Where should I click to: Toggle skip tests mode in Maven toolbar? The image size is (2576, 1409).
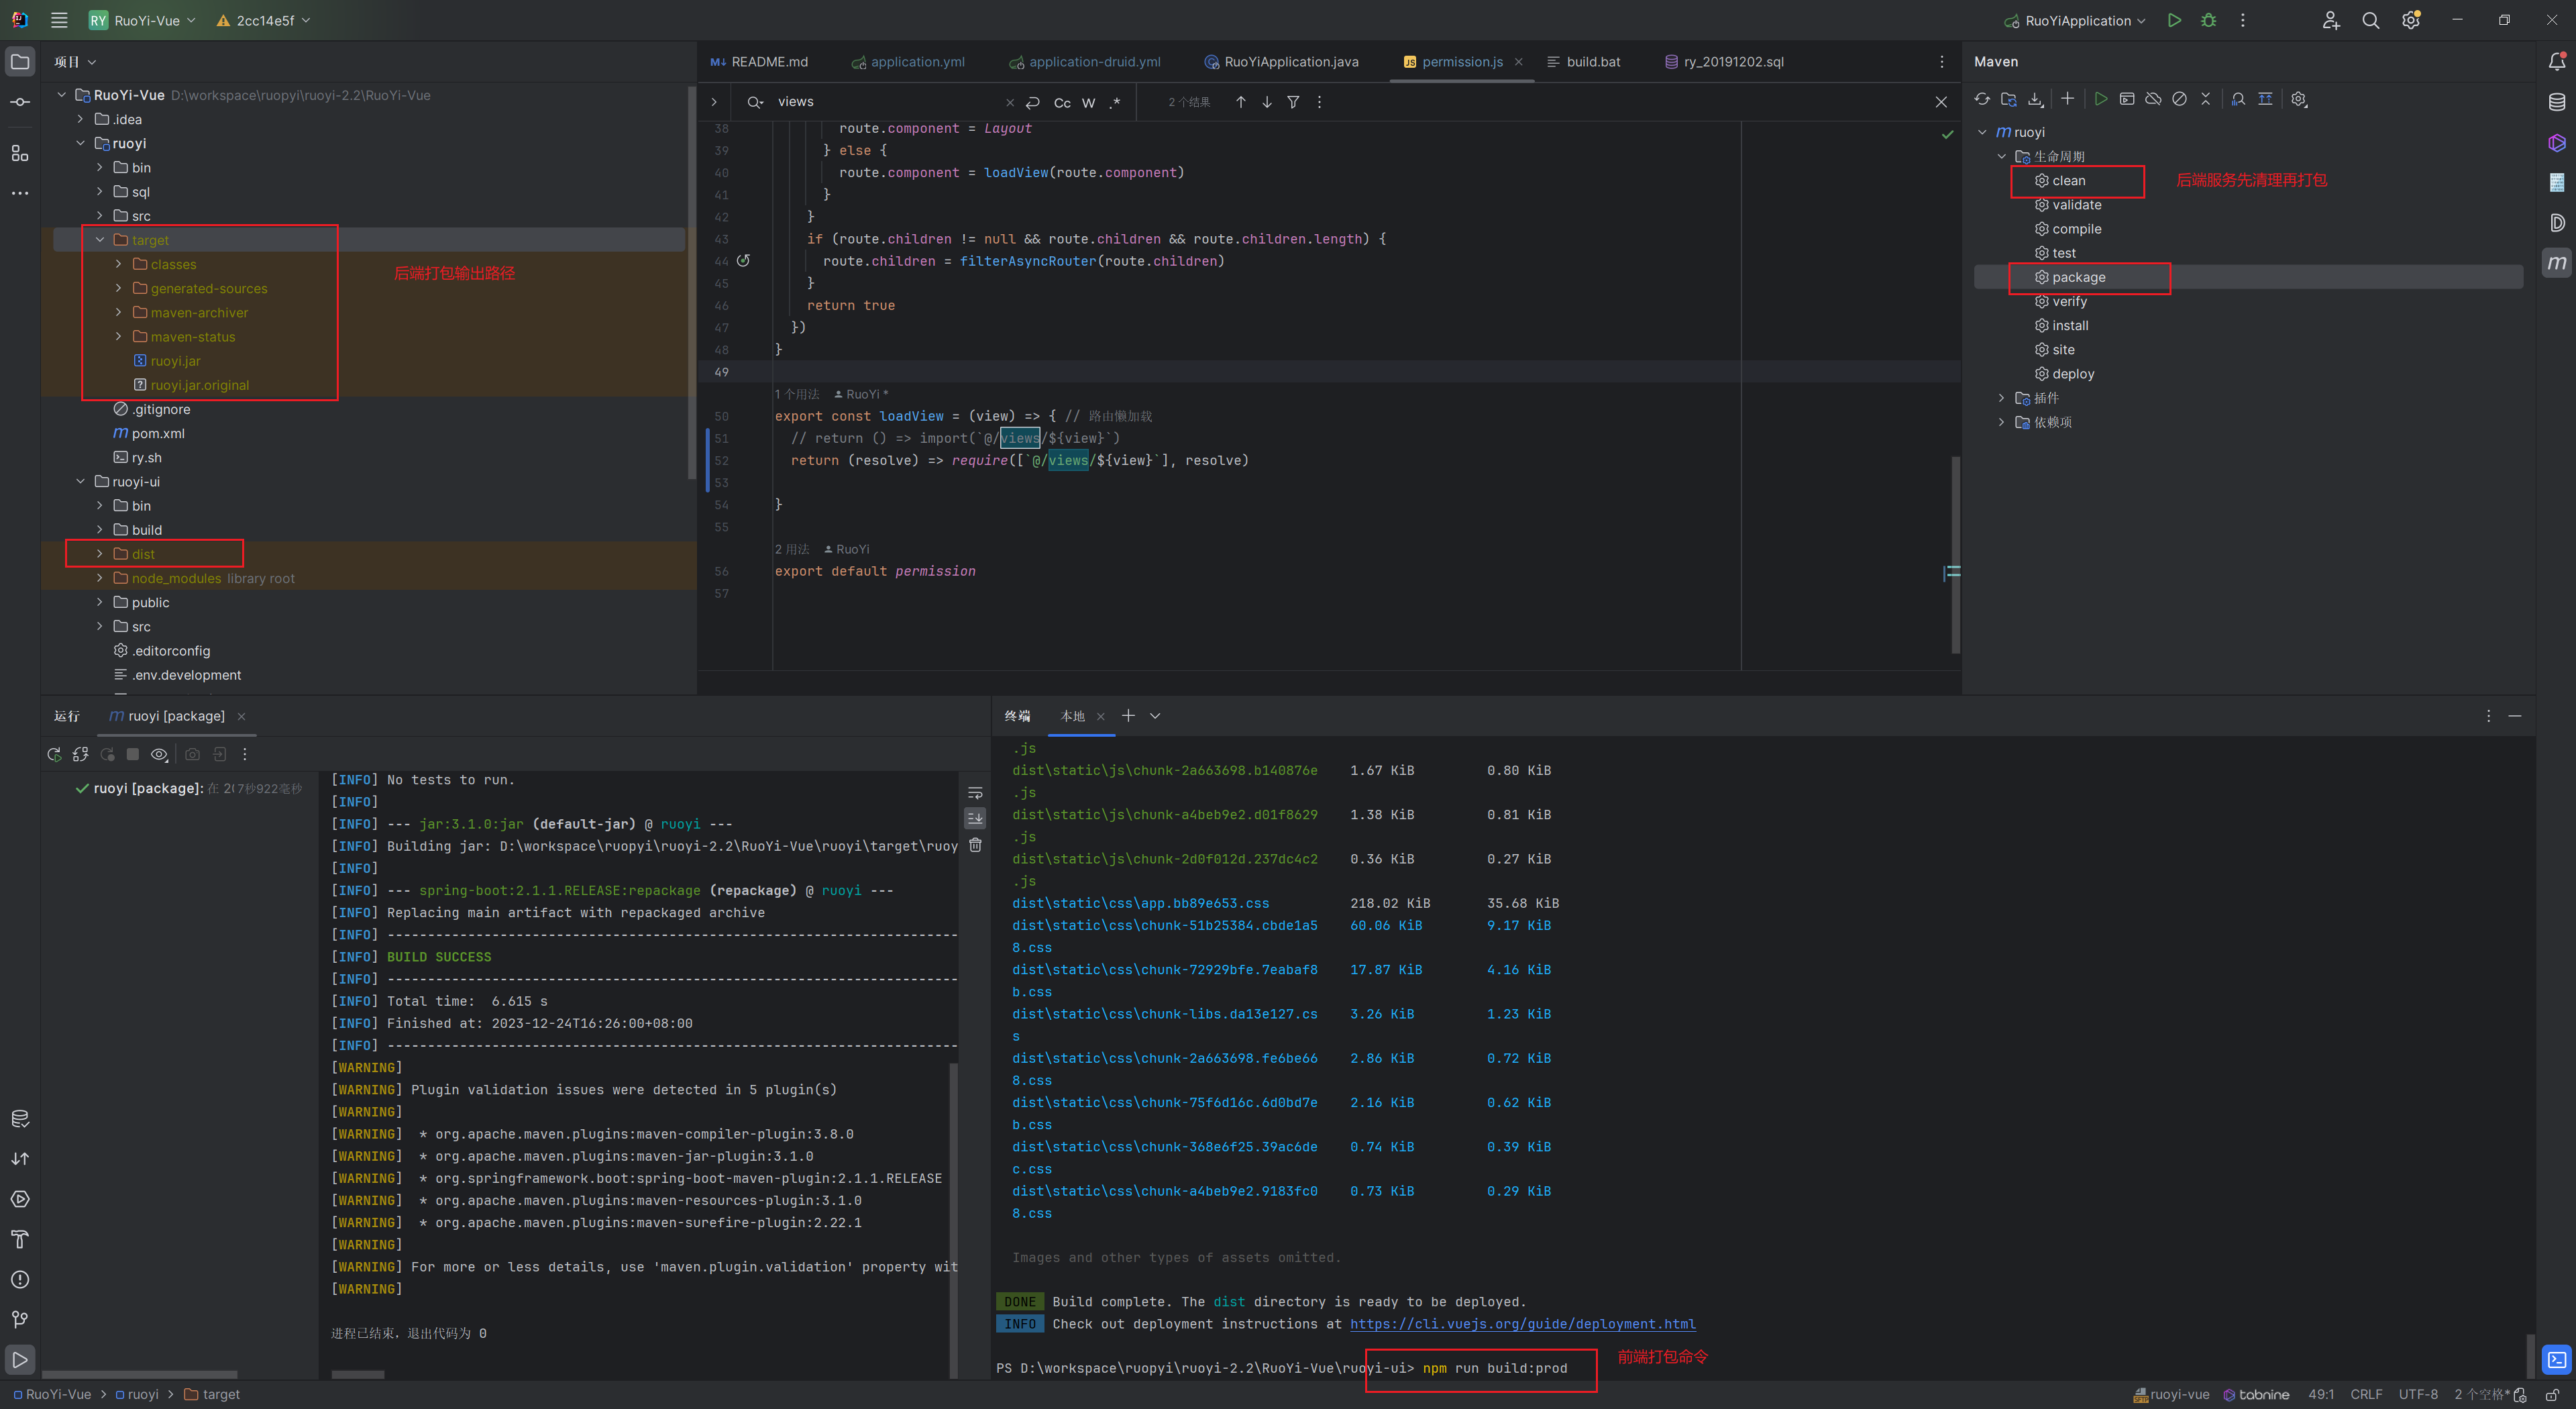2179,99
